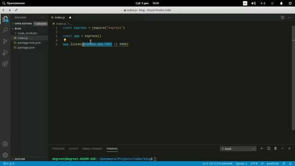The image size is (295, 166).
Task: Split the terminal panel
Action: pyautogui.click(x=269, y=148)
